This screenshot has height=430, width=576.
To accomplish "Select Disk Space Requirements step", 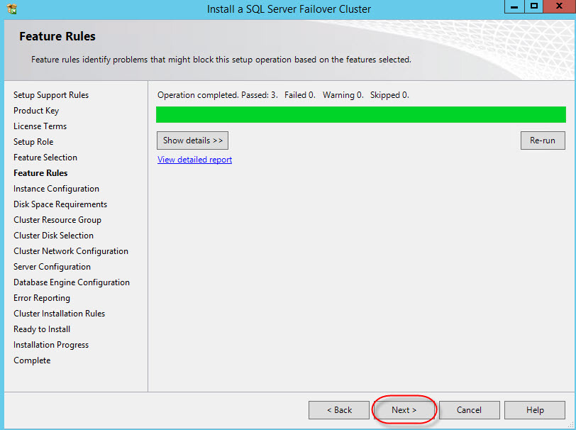I will [x=60, y=204].
